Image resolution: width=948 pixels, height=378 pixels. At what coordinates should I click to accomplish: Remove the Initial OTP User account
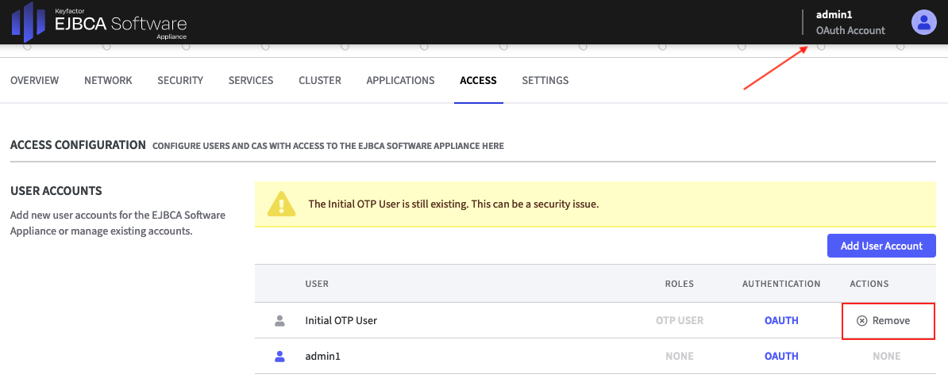point(883,321)
